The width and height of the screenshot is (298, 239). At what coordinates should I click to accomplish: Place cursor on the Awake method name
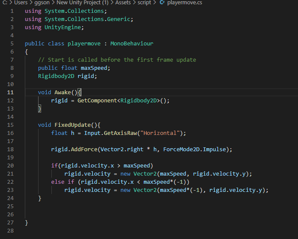pyautogui.click(x=63, y=93)
